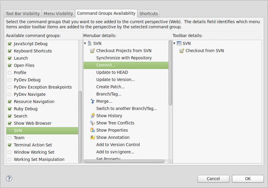Select the Command Groups Availability tab
The image size is (268, 188).
tap(106, 13)
